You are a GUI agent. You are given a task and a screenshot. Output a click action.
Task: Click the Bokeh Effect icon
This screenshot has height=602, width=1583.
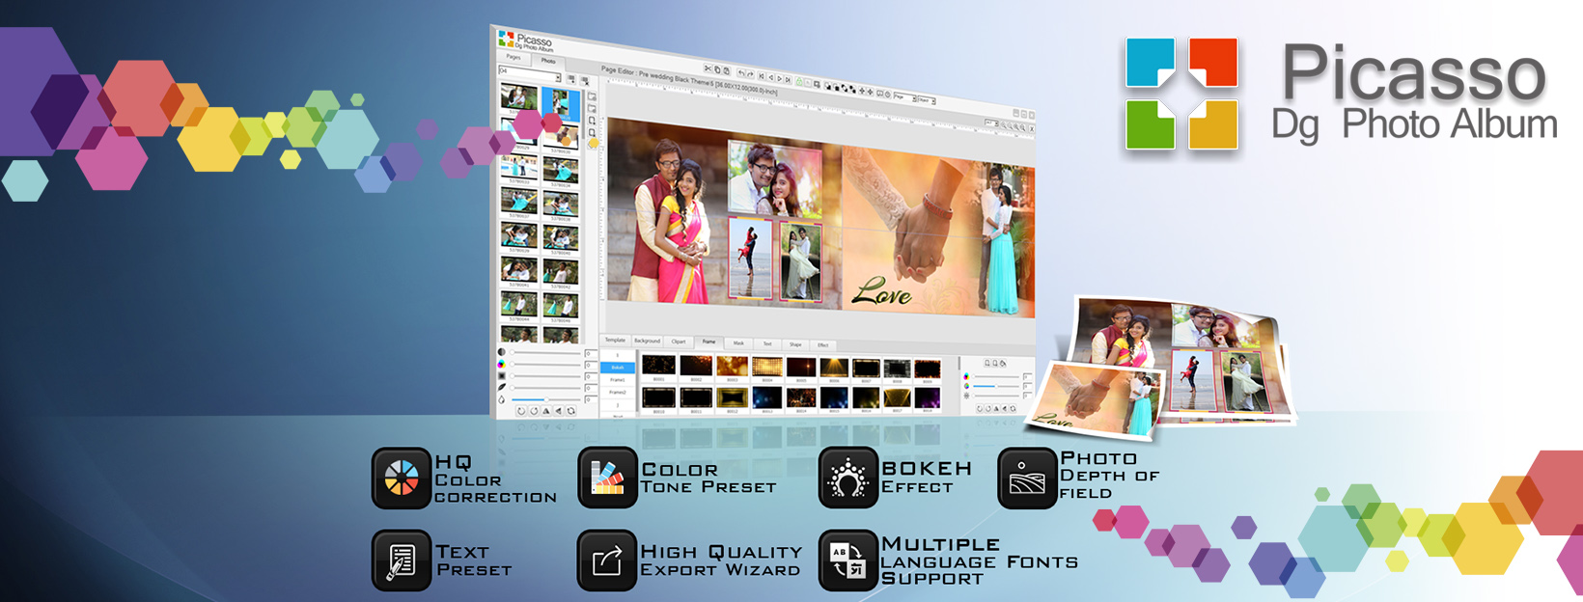point(847,478)
